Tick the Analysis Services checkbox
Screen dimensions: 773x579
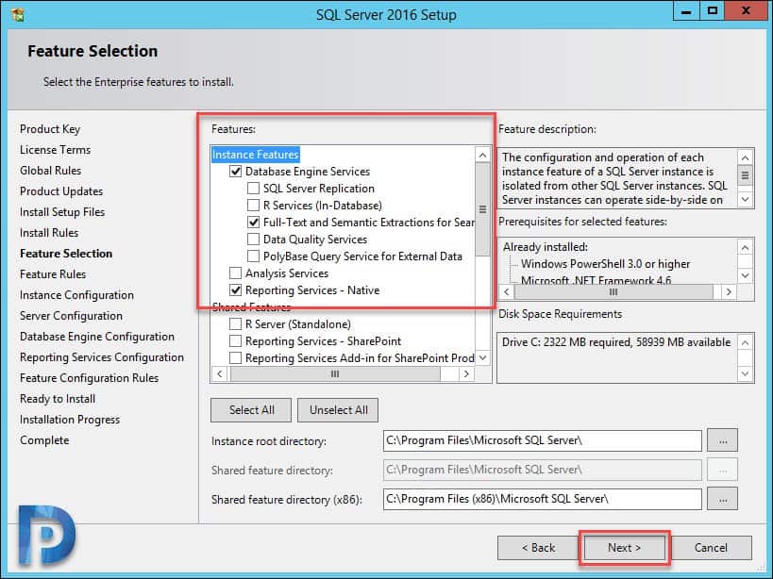236,273
